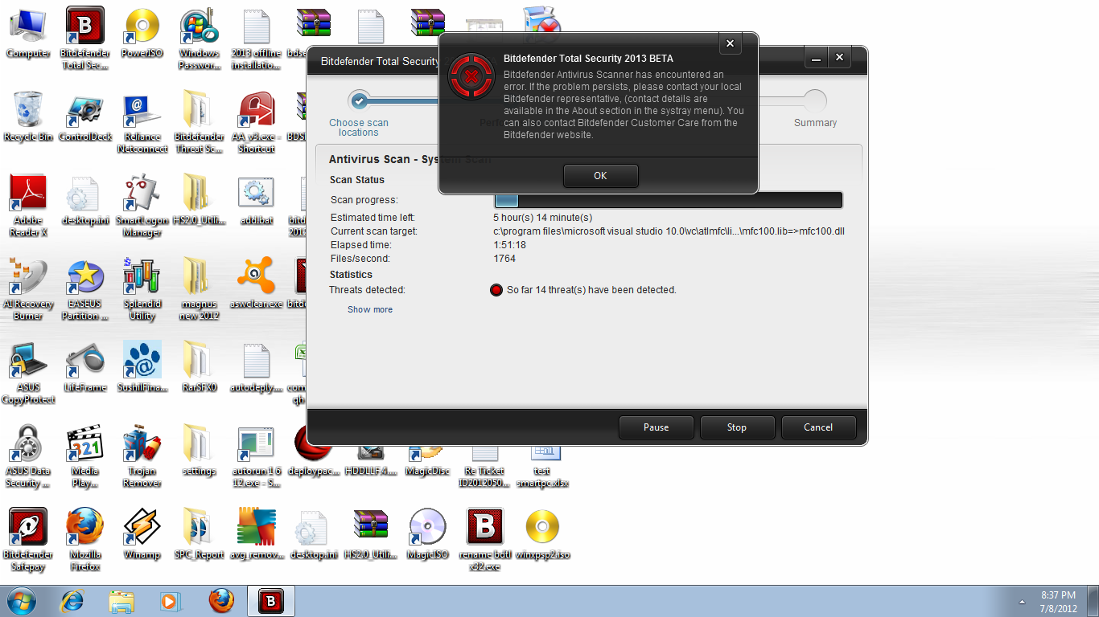Launch the Winamp desktop shortcut
This screenshot has width=1099, height=617.
[142, 534]
